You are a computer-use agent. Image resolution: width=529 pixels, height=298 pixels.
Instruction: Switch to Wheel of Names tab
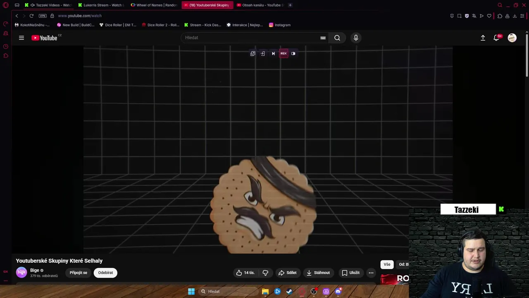[x=154, y=5]
